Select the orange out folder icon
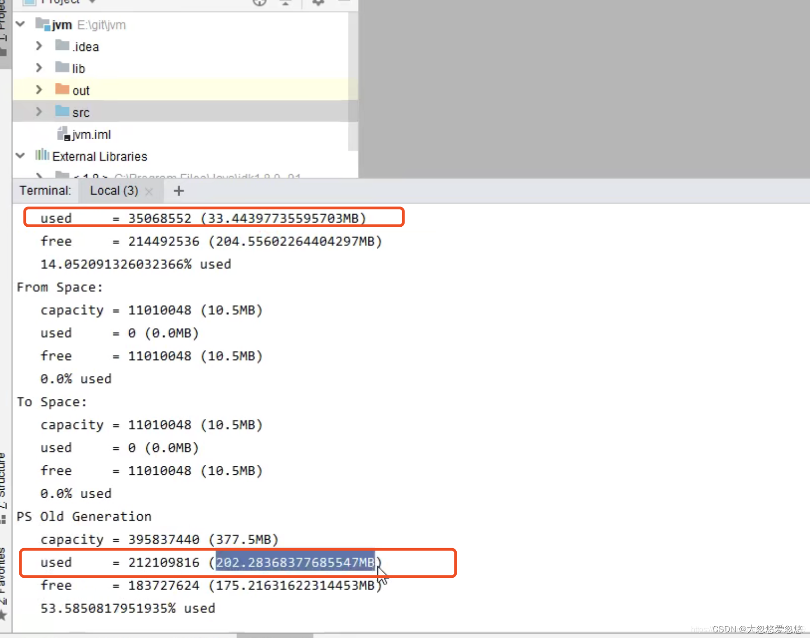The image size is (810, 638). click(62, 89)
